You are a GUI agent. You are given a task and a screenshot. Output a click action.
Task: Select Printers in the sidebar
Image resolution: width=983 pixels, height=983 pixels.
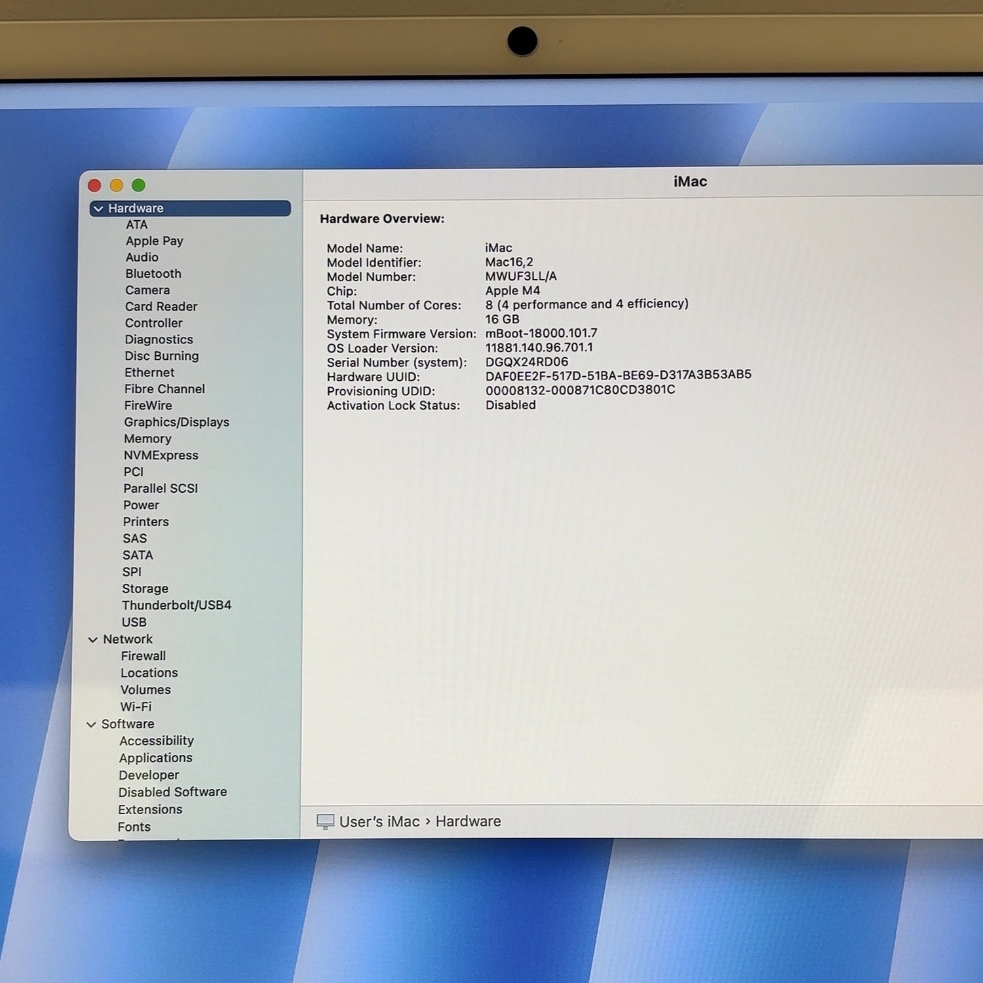click(146, 522)
